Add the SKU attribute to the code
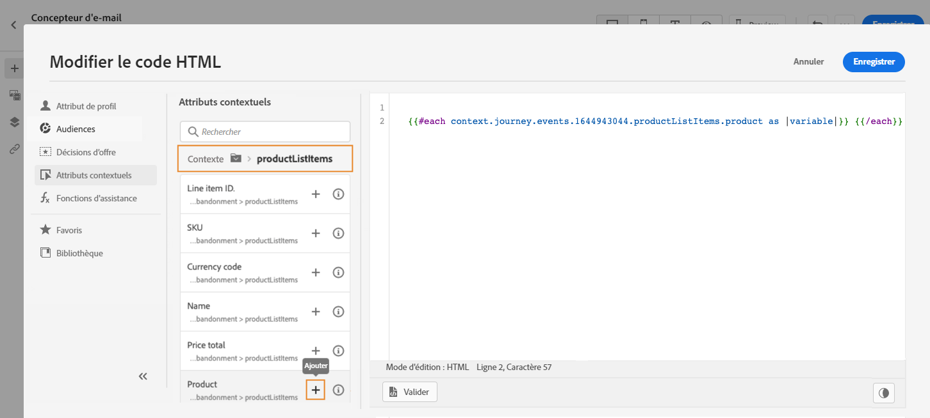The width and height of the screenshot is (930, 418). coord(315,233)
